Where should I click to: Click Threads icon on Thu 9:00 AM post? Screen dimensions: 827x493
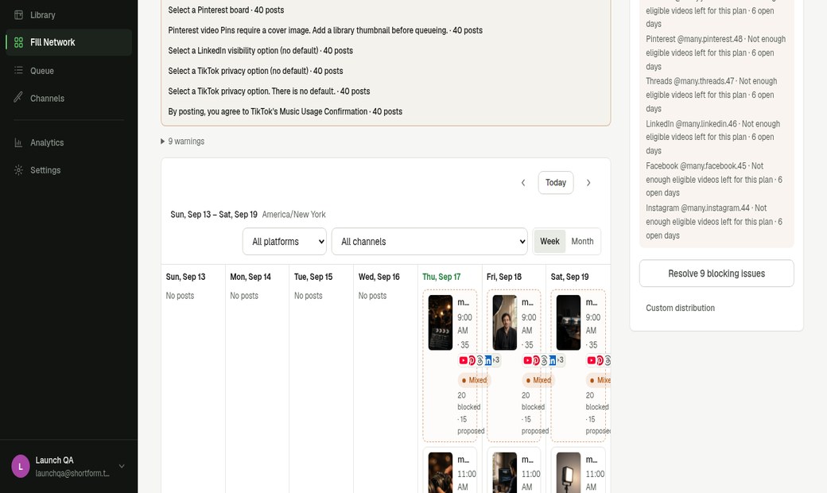[x=480, y=360]
